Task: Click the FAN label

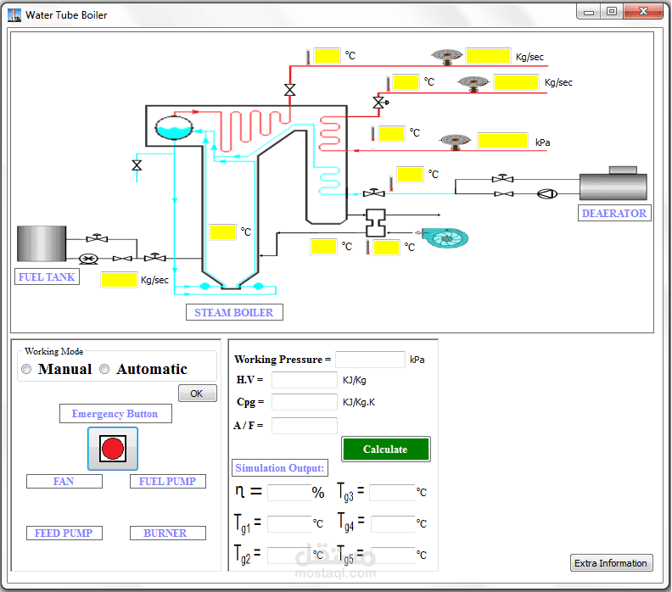Action: point(64,481)
